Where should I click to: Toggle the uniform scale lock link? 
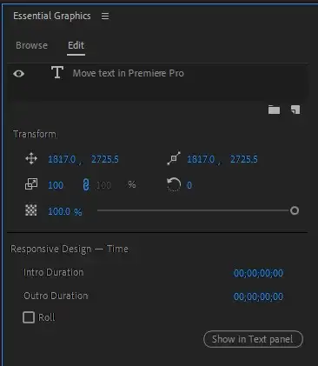click(x=86, y=184)
